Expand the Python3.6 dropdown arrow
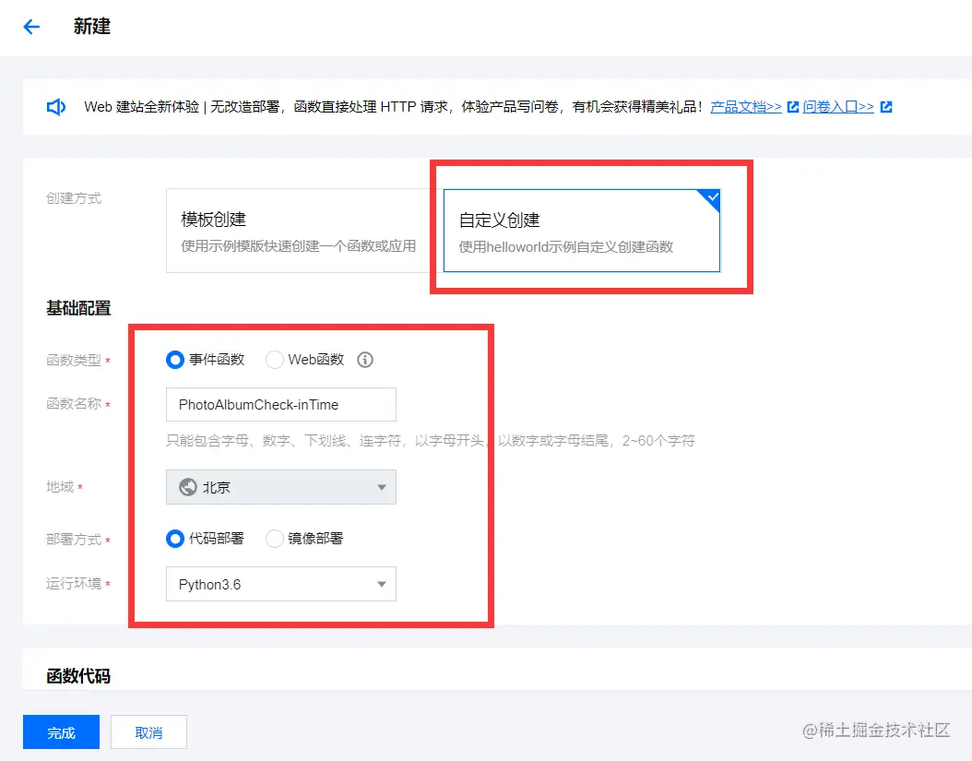The image size is (972, 761). click(380, 584)
